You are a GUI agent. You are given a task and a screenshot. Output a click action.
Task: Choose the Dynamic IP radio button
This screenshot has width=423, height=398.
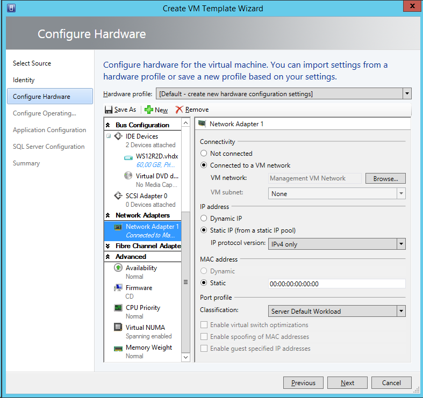tap(204, 219)
